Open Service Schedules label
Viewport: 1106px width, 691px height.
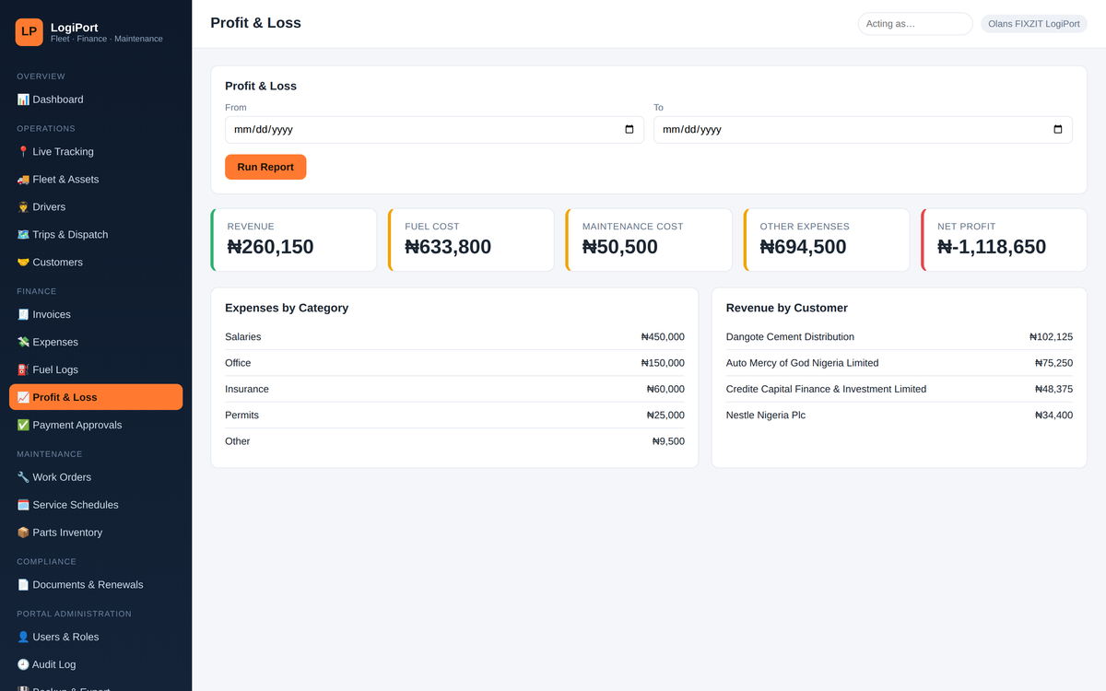coord(76,505)
